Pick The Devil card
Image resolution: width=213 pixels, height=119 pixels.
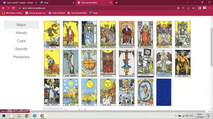[183, 63]
